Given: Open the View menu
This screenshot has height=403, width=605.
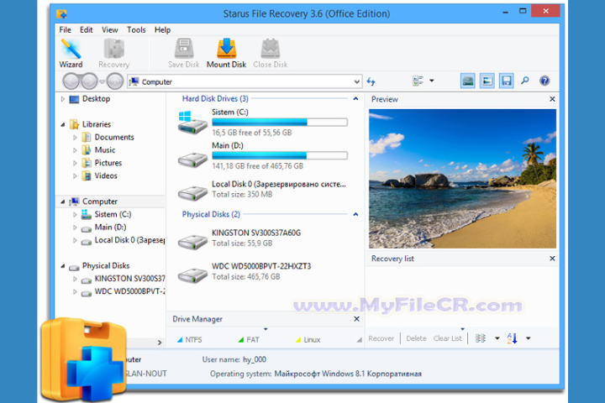Looking at the screenshot, I should click(109, 29).
